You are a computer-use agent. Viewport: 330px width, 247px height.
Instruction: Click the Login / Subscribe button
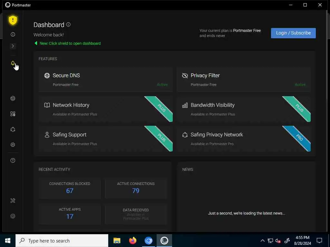[x=293, y=33]
